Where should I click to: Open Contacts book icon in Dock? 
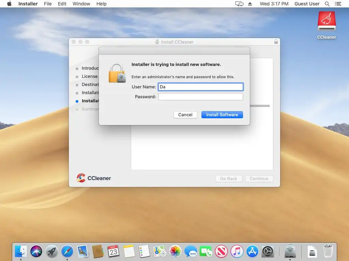click(x=98, y=251)
